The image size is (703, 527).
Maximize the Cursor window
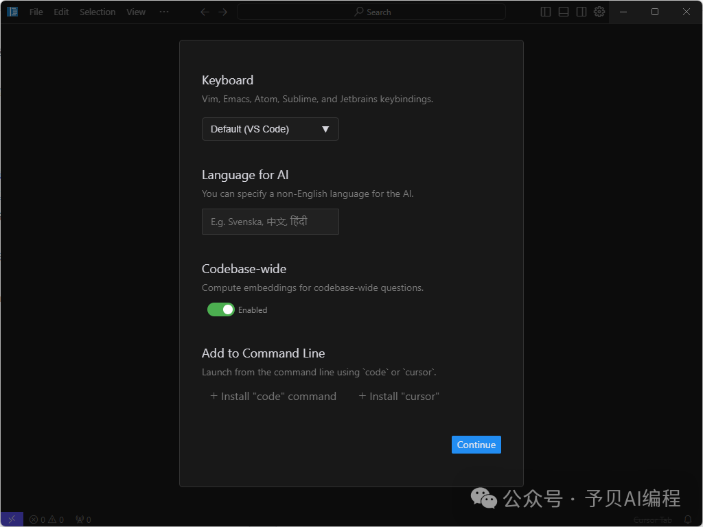click(x=654, y=12)
